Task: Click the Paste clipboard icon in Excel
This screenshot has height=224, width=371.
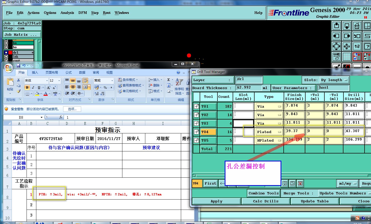Action: (10, 82)
